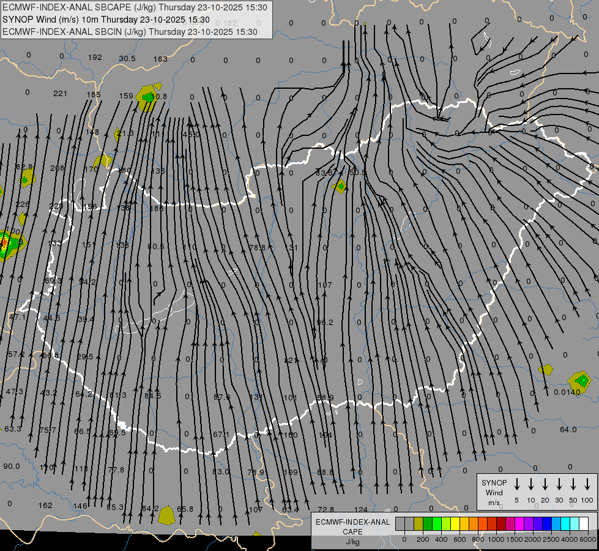
Task: Click the CAPE value 192 on the map
Action: [95, 58]
